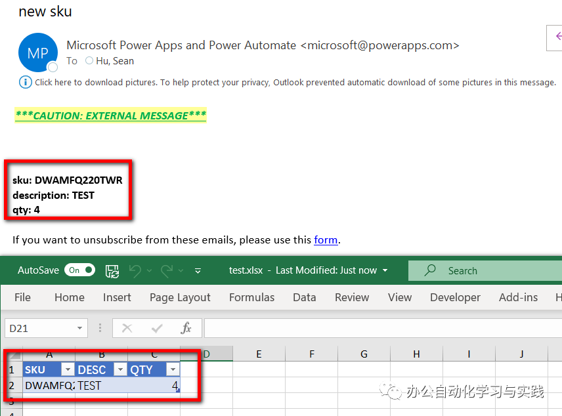The height and width of the screenshot is (416, 562).
Task: Select row 2 header
Action: (12, 385)
